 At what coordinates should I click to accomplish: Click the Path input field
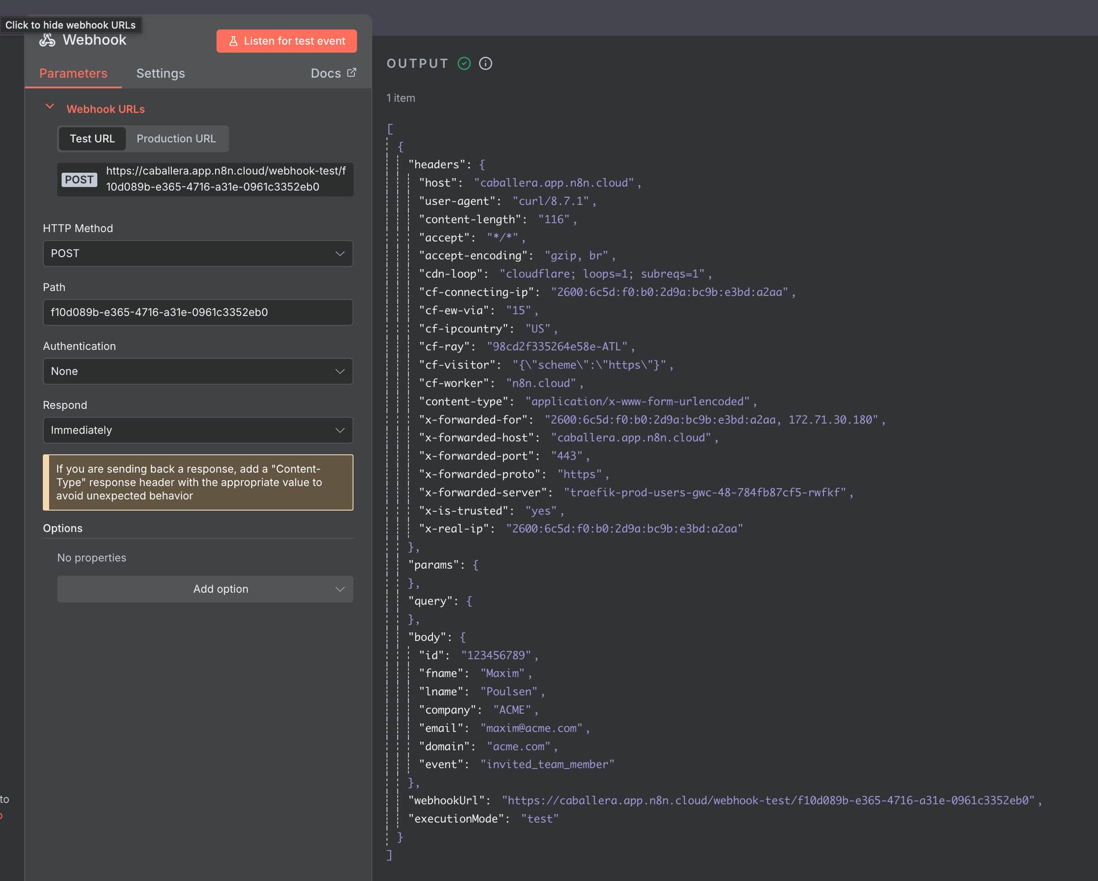[x=197, y=312]
